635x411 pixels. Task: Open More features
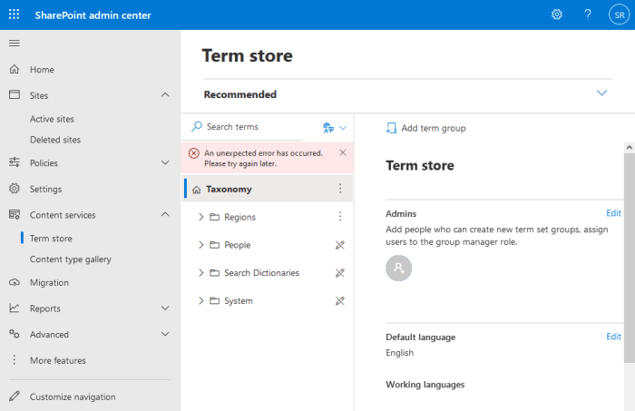58,360
